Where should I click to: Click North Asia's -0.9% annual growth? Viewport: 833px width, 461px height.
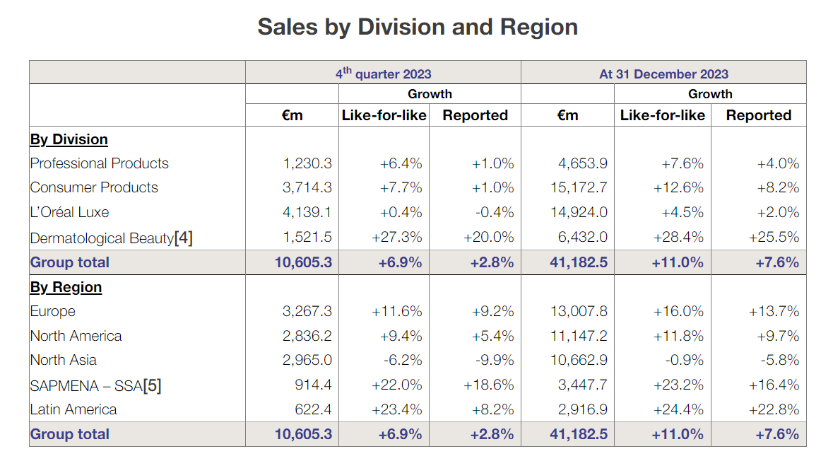[685, 360]
